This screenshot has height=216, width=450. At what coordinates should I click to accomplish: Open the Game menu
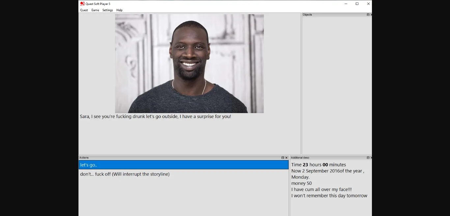(95, 10)
